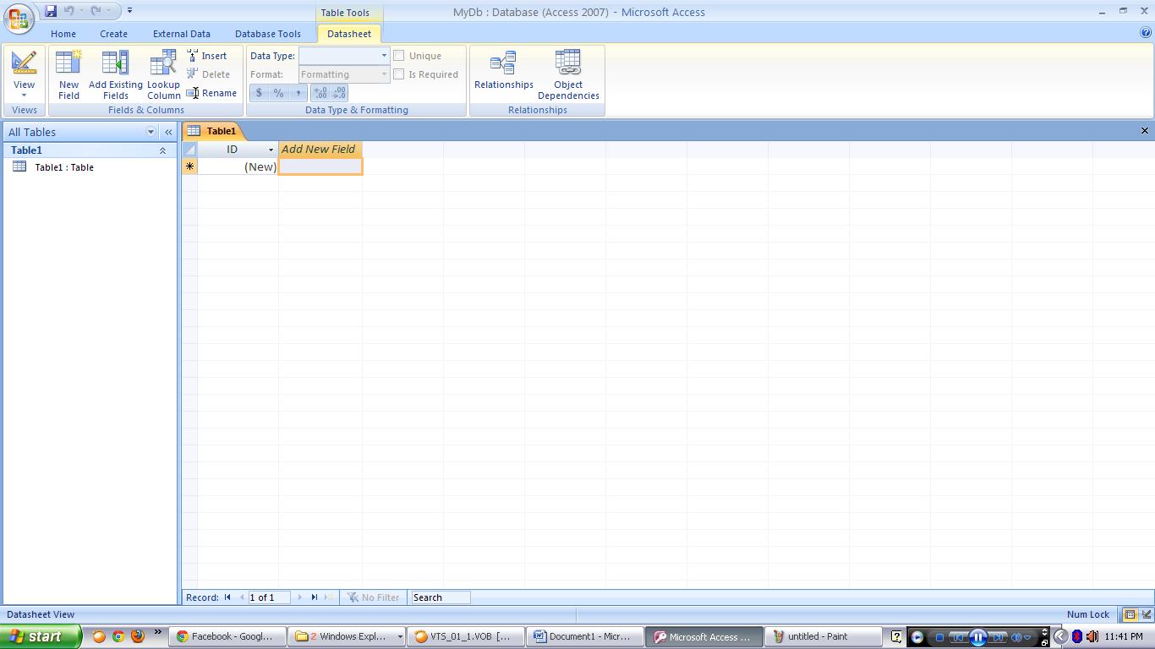Collapse the Table1 group in navigation pane

tap(162, 150)
